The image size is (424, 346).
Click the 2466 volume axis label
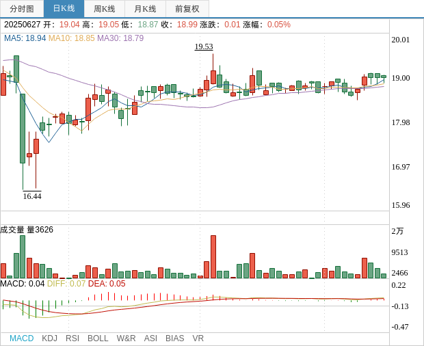point(399,273)
